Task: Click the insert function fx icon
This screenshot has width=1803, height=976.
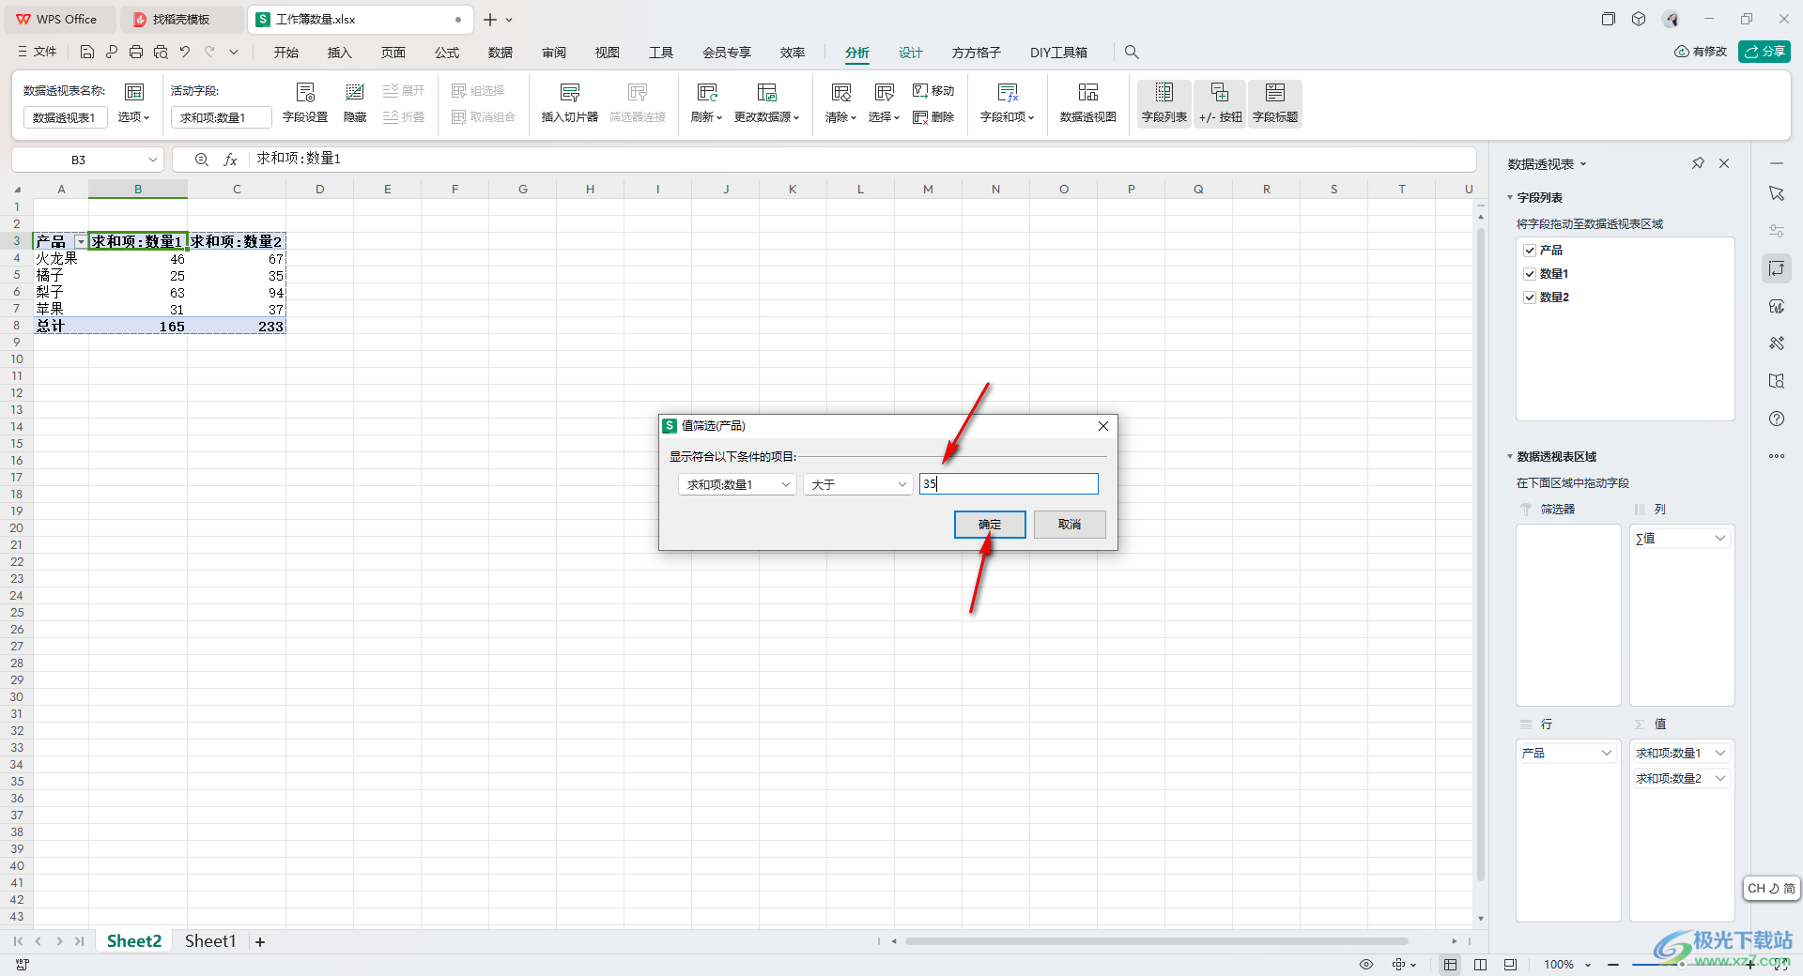Action: tap(230, 160)
